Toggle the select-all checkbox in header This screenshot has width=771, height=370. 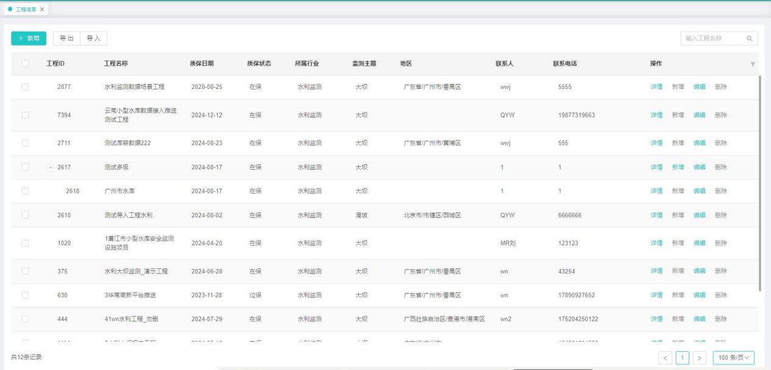tap(25, 64)
